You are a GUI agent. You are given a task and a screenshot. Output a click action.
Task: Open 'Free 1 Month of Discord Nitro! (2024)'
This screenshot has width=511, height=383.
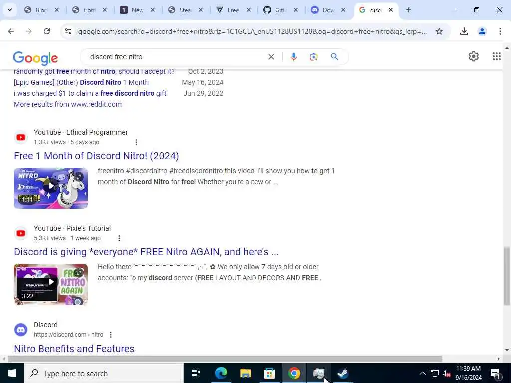click(x=96, y=156)
